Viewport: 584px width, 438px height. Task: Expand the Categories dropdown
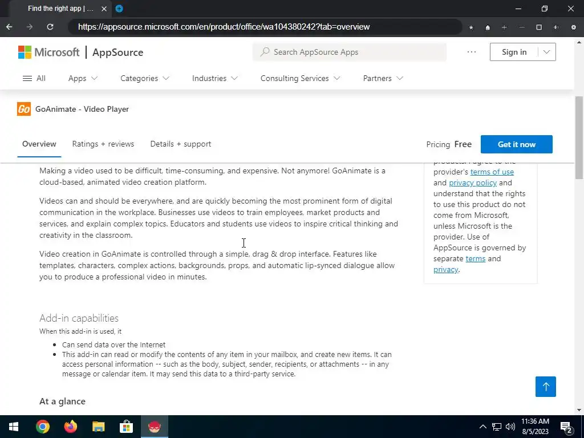(x=145, y=78)
